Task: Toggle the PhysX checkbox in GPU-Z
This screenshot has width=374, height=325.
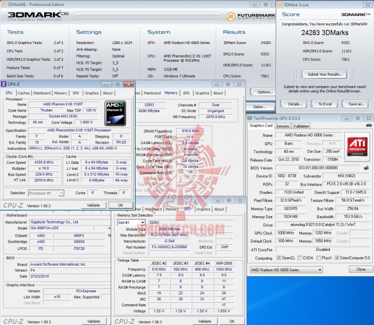Action: click(318, 258)
